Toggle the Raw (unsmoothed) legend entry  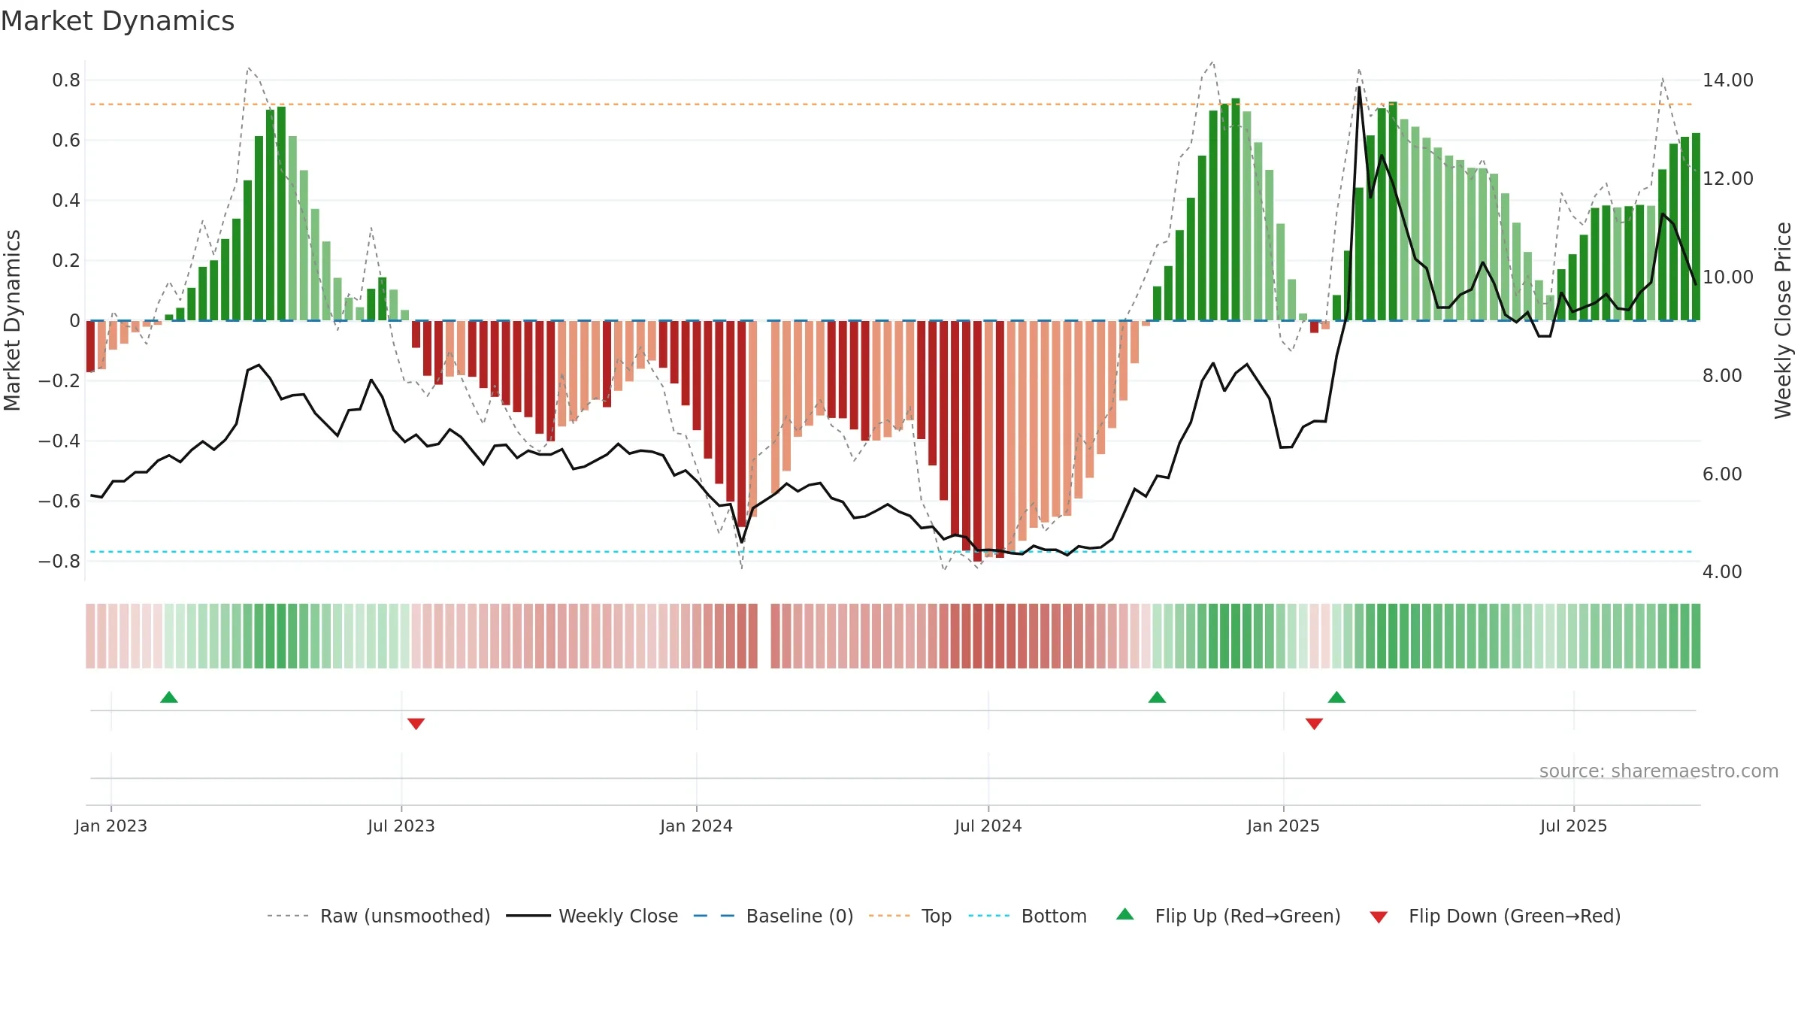(379, 916)
